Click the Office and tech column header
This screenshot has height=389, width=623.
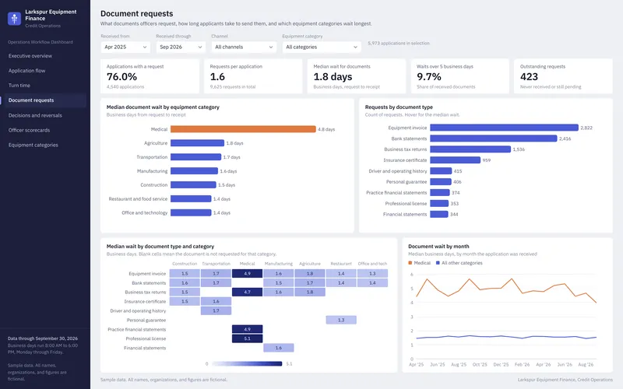tap(372, 264)
